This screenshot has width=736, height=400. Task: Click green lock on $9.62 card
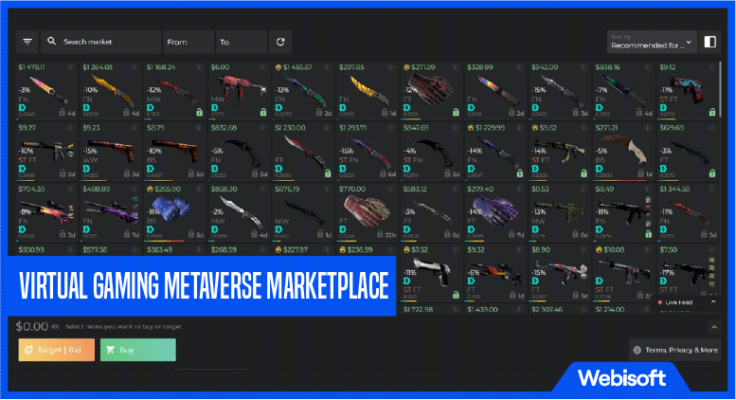pos(583,173)
